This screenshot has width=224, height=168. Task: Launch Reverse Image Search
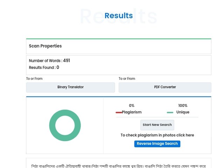[x=157, y=144]
